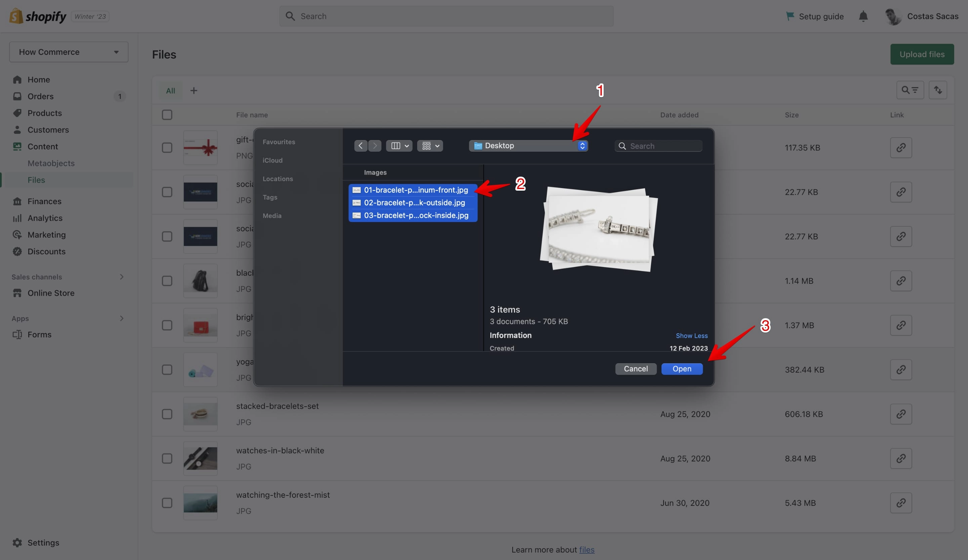Image resolution: width=968 pixels, height=560 pixels.
Task: Select Locations in dialog sidebar
Action: pyautogui.click(x=278, y=179)
